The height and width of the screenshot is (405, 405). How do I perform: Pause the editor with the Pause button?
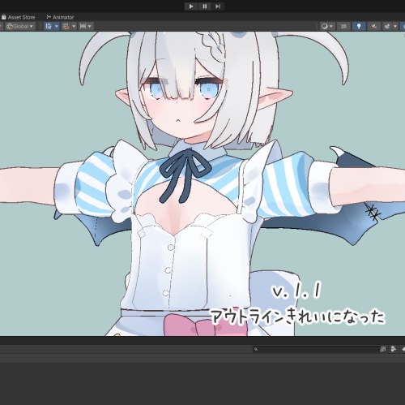[x=205, y=6]
